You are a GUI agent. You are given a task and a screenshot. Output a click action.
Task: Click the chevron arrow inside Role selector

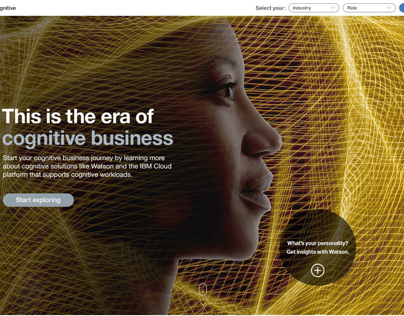point(389,8)
